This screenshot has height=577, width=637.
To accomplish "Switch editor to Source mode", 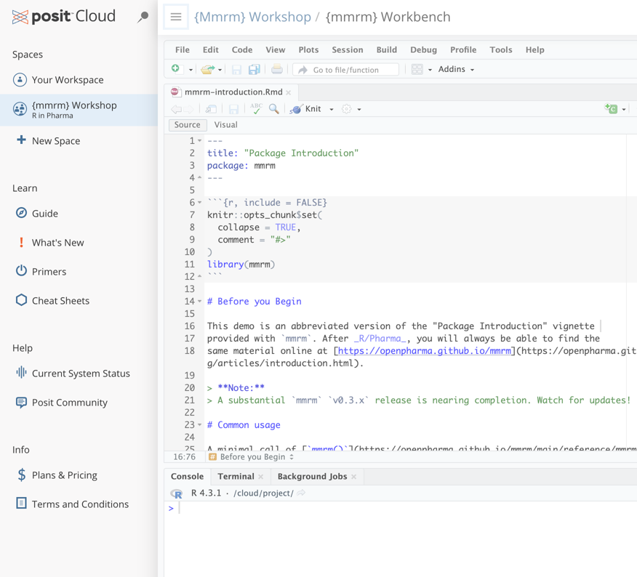I will coord(187,125).
